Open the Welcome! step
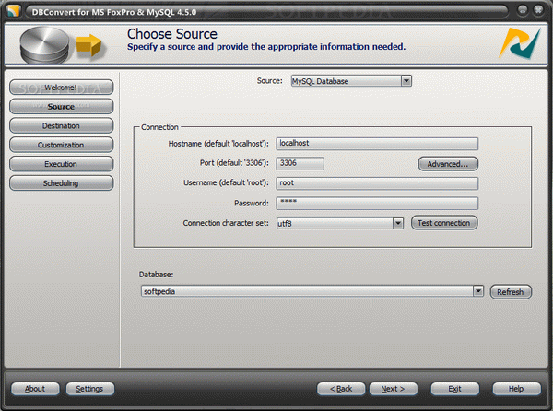This screenshot has height=411, width=553. point(62,88)
